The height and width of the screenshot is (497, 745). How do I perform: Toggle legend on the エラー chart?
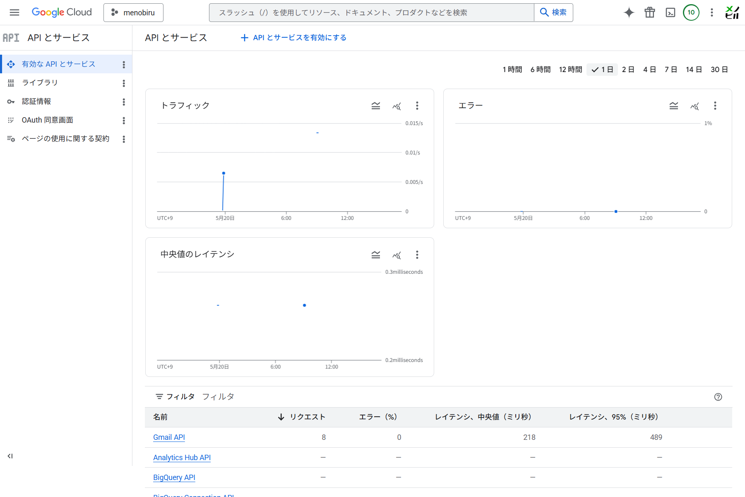pos(674,106)
